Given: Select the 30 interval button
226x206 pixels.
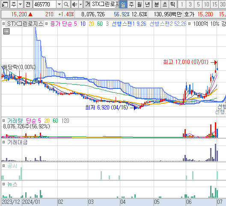Looking at the screenshot, I should [223, 4].
